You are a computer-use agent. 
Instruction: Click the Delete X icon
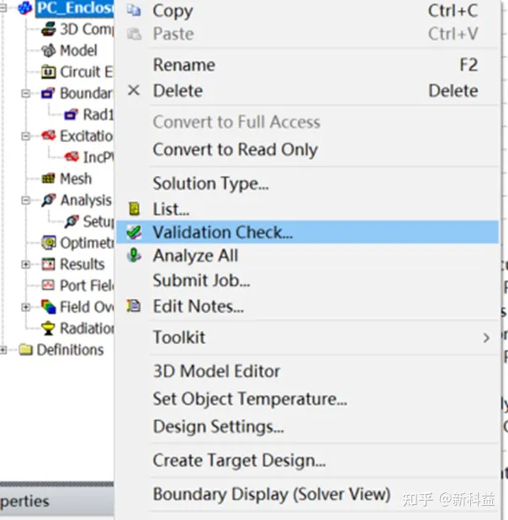[134, 90]
